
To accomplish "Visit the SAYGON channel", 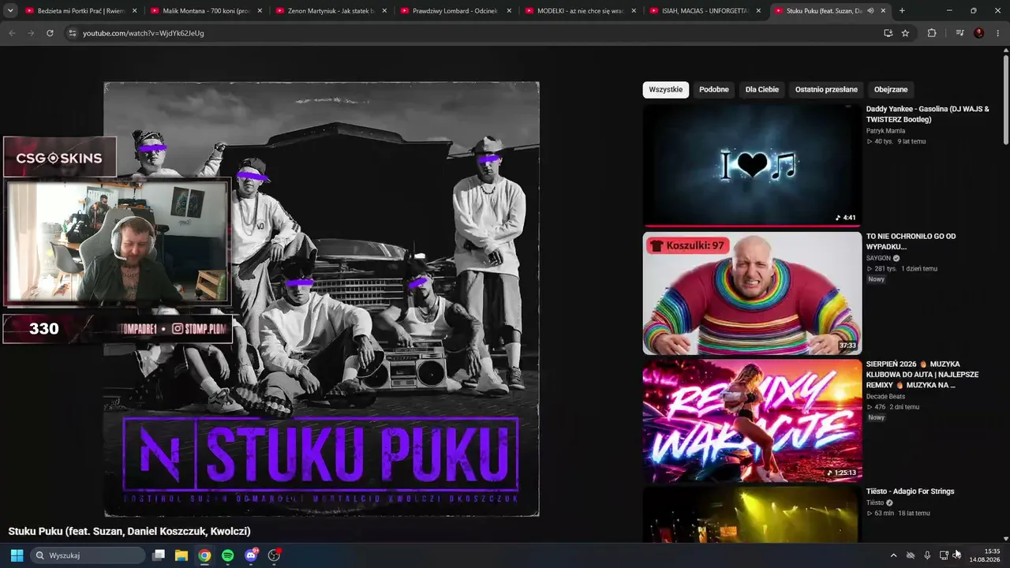I will tap(878, 258).
